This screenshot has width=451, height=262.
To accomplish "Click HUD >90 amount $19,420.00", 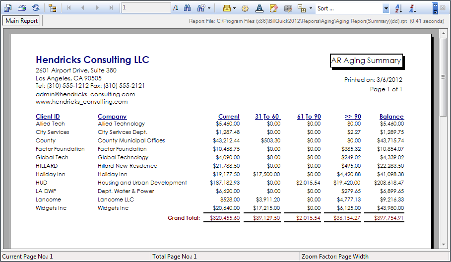I will coord(347,183).
